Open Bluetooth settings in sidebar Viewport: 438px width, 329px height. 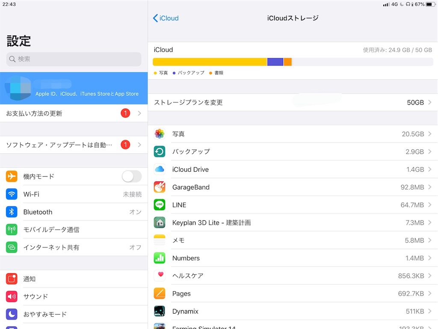[74, 212]
